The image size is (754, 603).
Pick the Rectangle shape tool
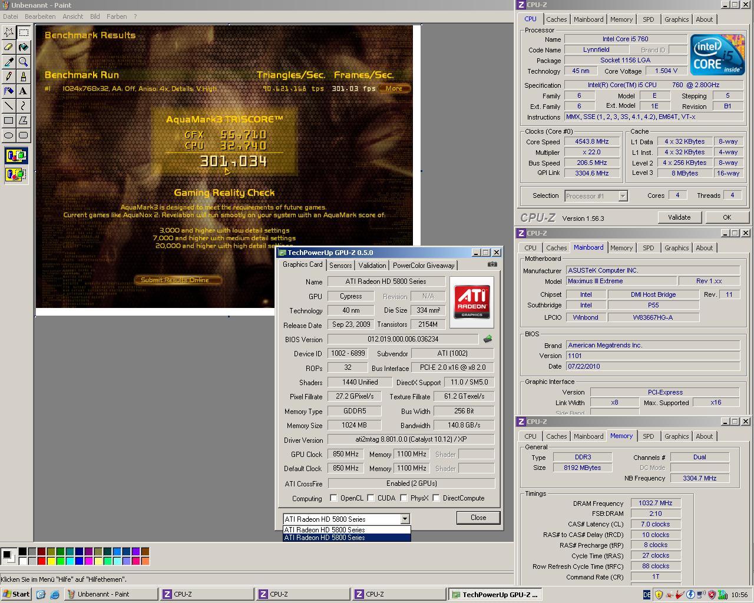click(9, 121)
